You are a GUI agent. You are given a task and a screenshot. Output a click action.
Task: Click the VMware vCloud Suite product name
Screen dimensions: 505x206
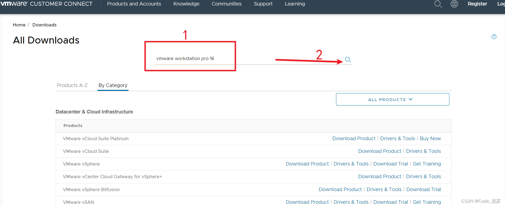point(86,151)
